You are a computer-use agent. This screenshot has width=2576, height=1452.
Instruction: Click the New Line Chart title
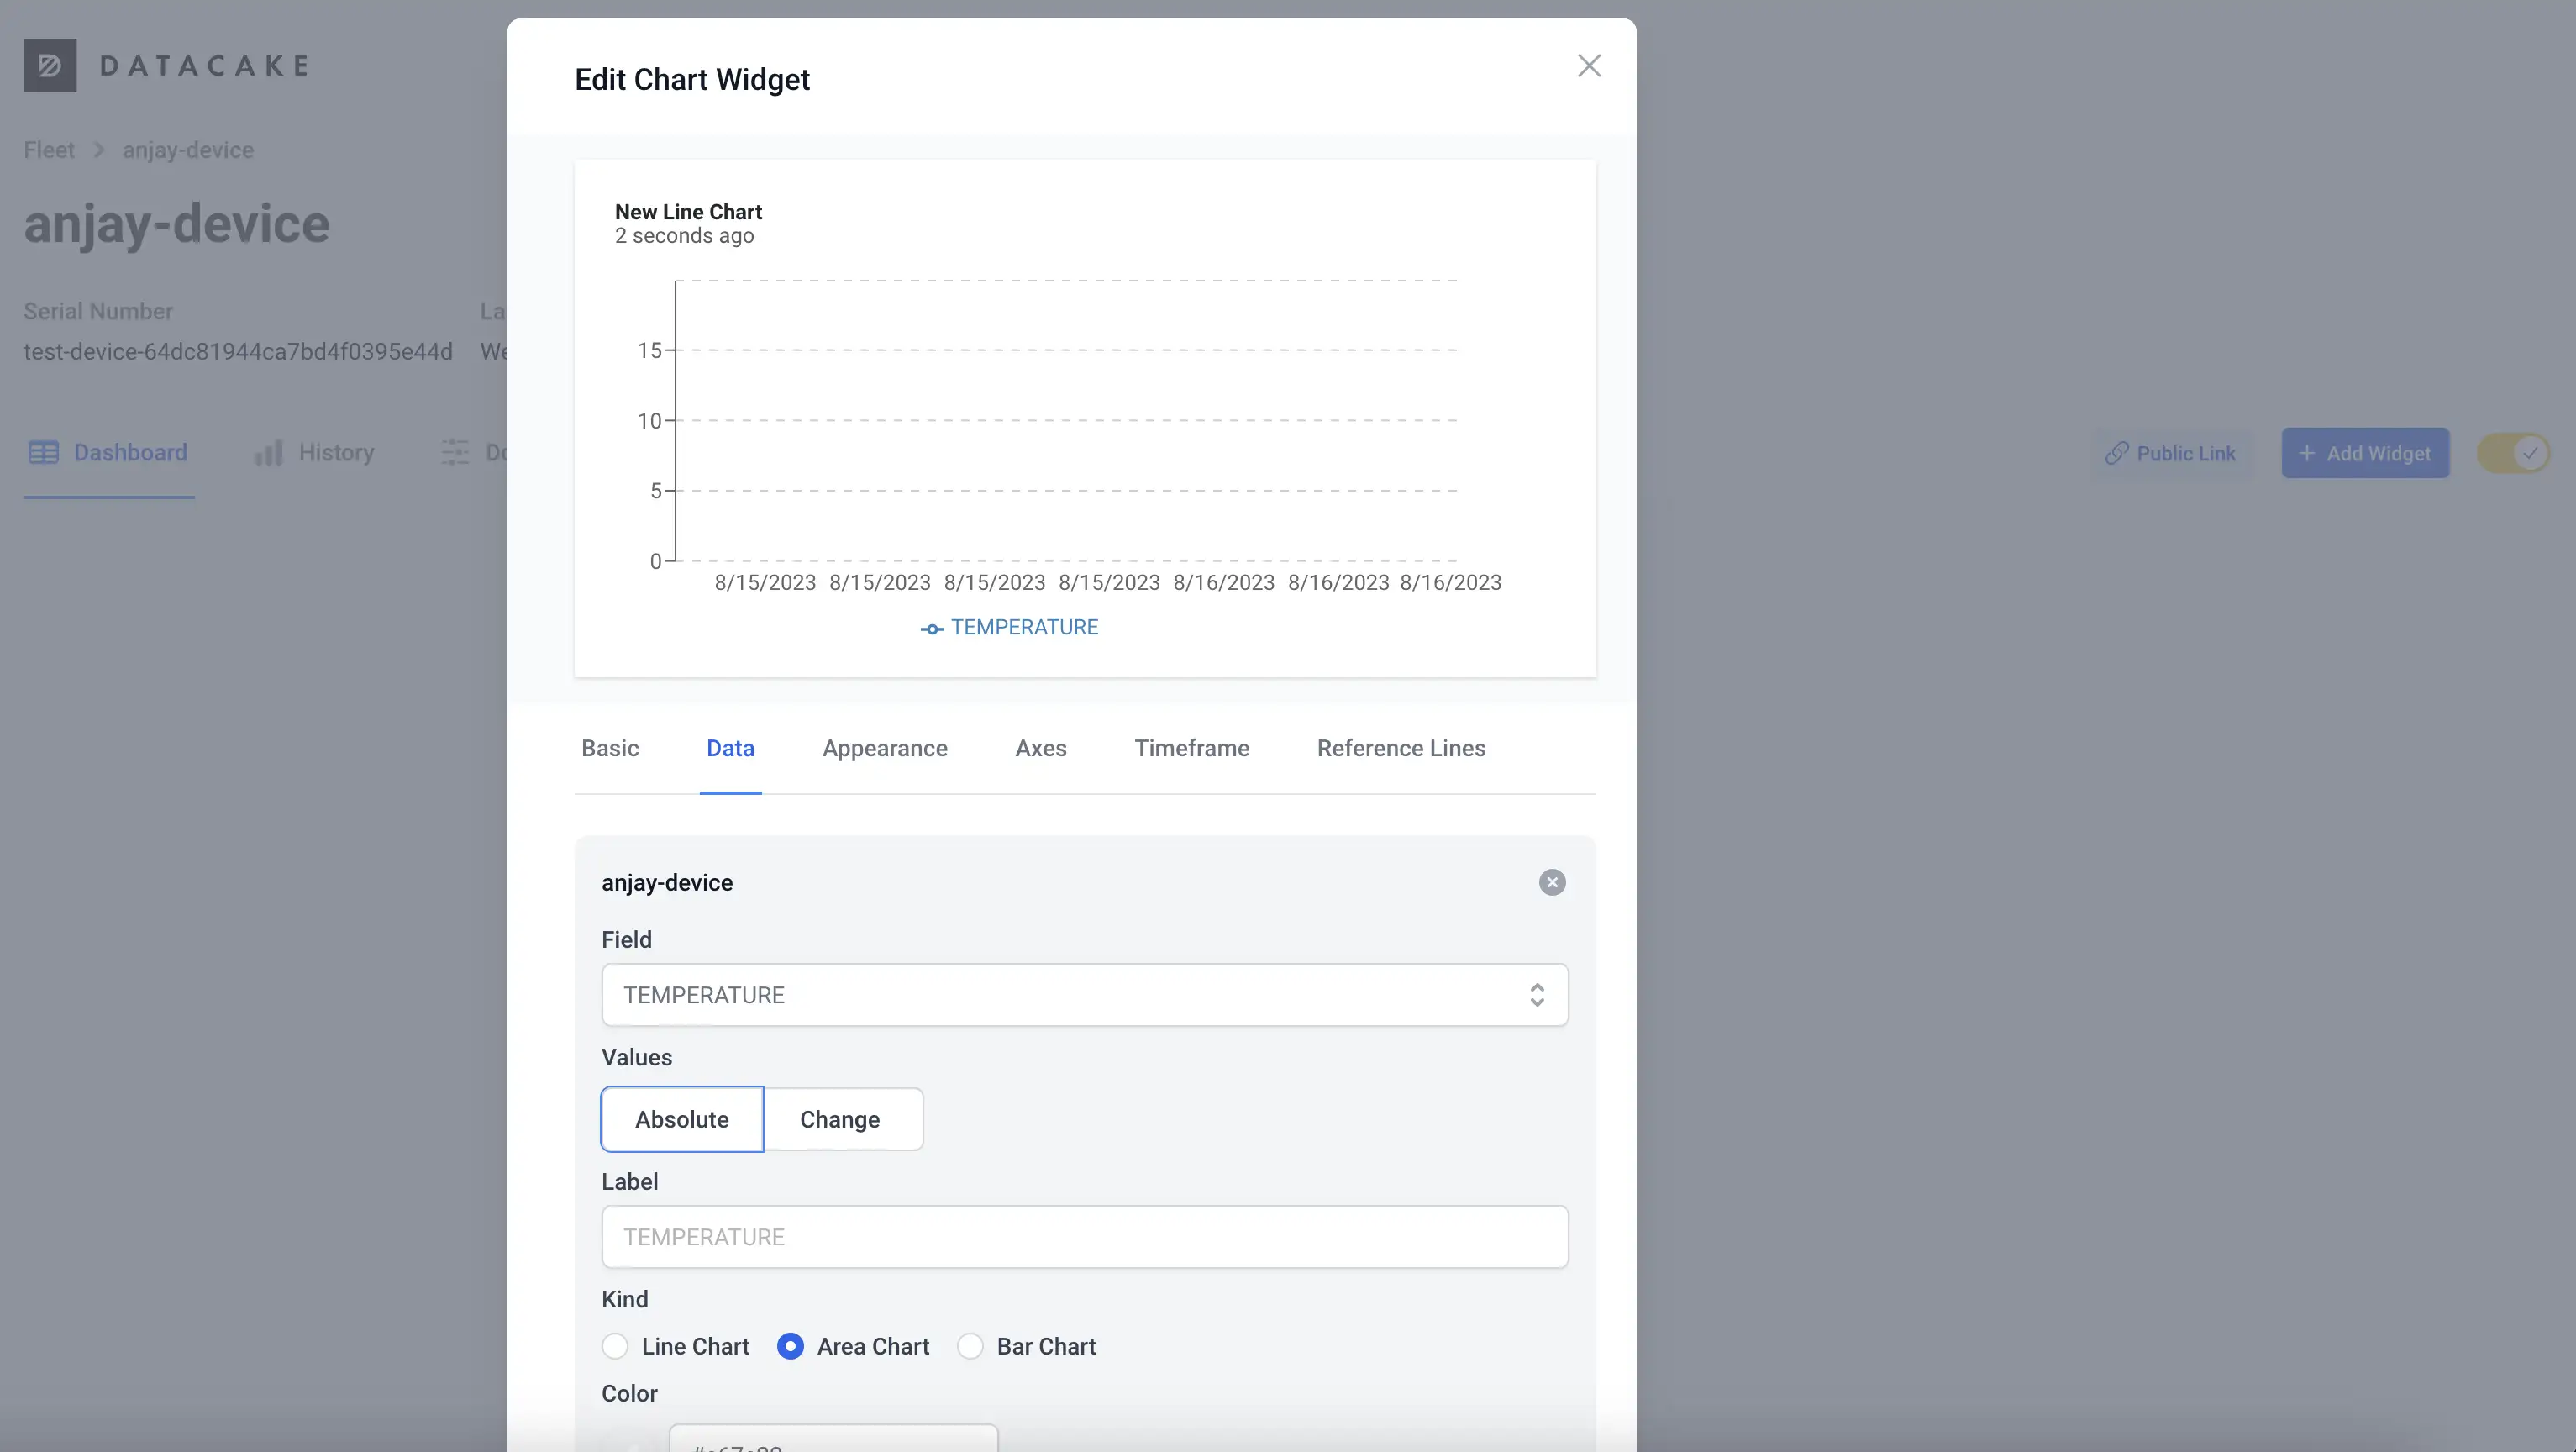click(x=688, y=212)
